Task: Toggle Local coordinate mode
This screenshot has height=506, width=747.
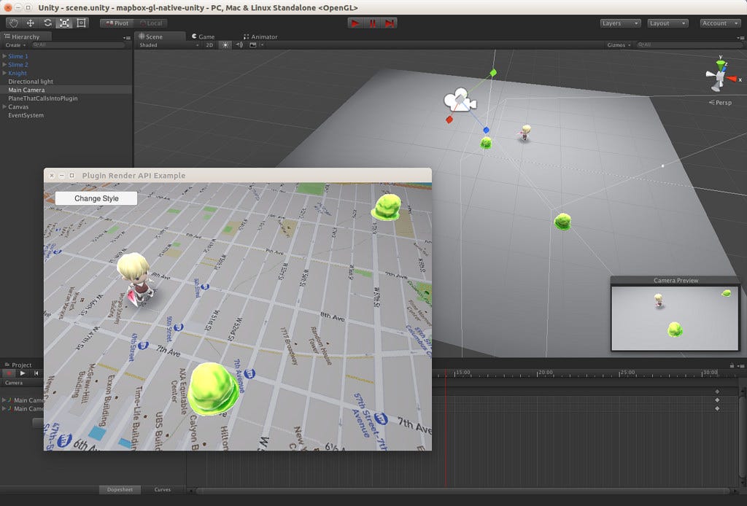Action: coord(149,23)
